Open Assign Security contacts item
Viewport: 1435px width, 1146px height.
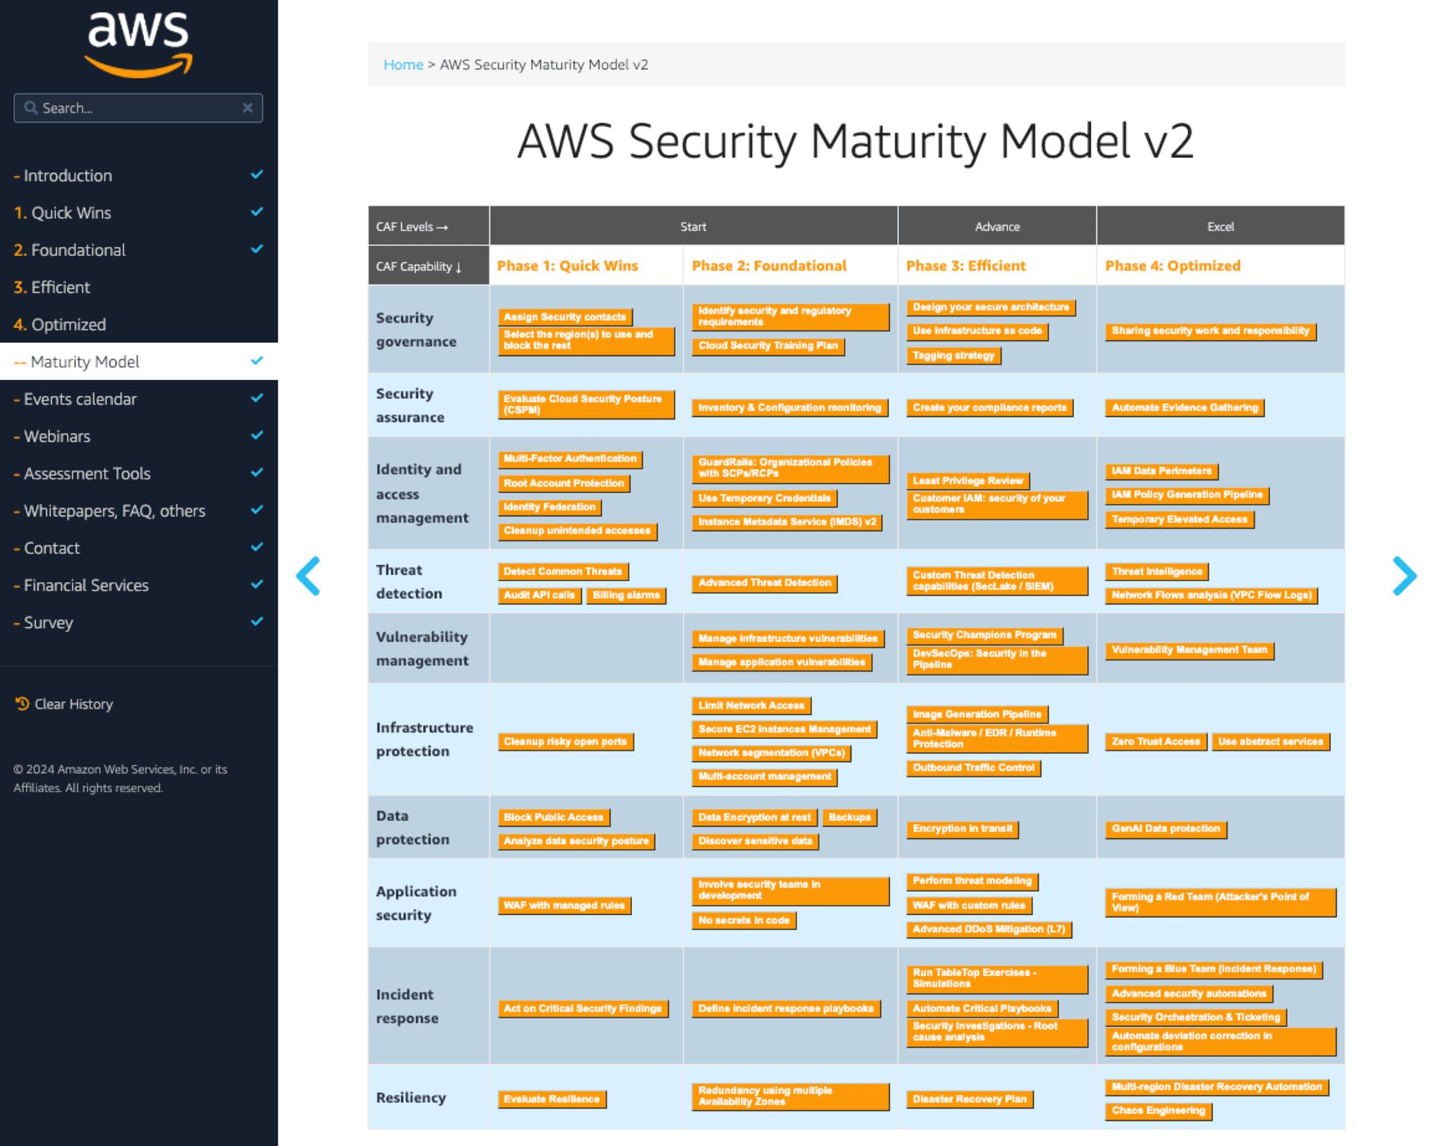[565, 317]
